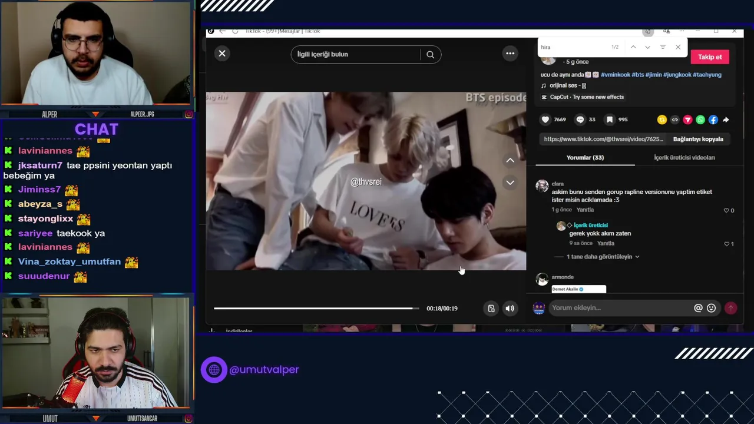
Task: Click the armonde commenter name
Action: click(x=563, y=277)
